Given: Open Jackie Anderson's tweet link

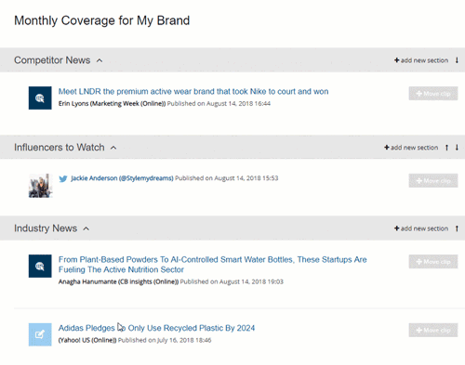Looking at the screenshot, I should point(122,178).
